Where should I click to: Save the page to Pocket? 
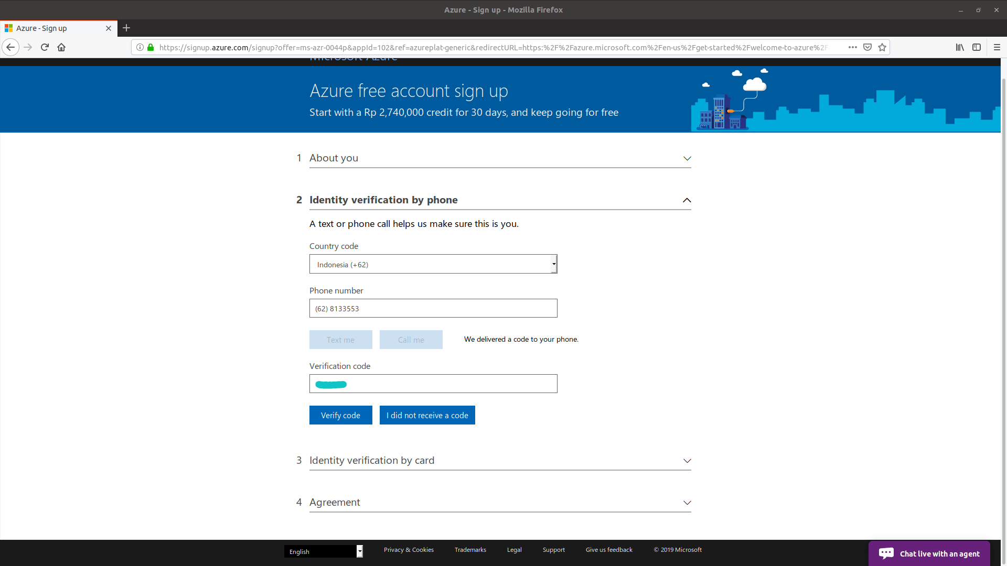click(x=867, y=47)
